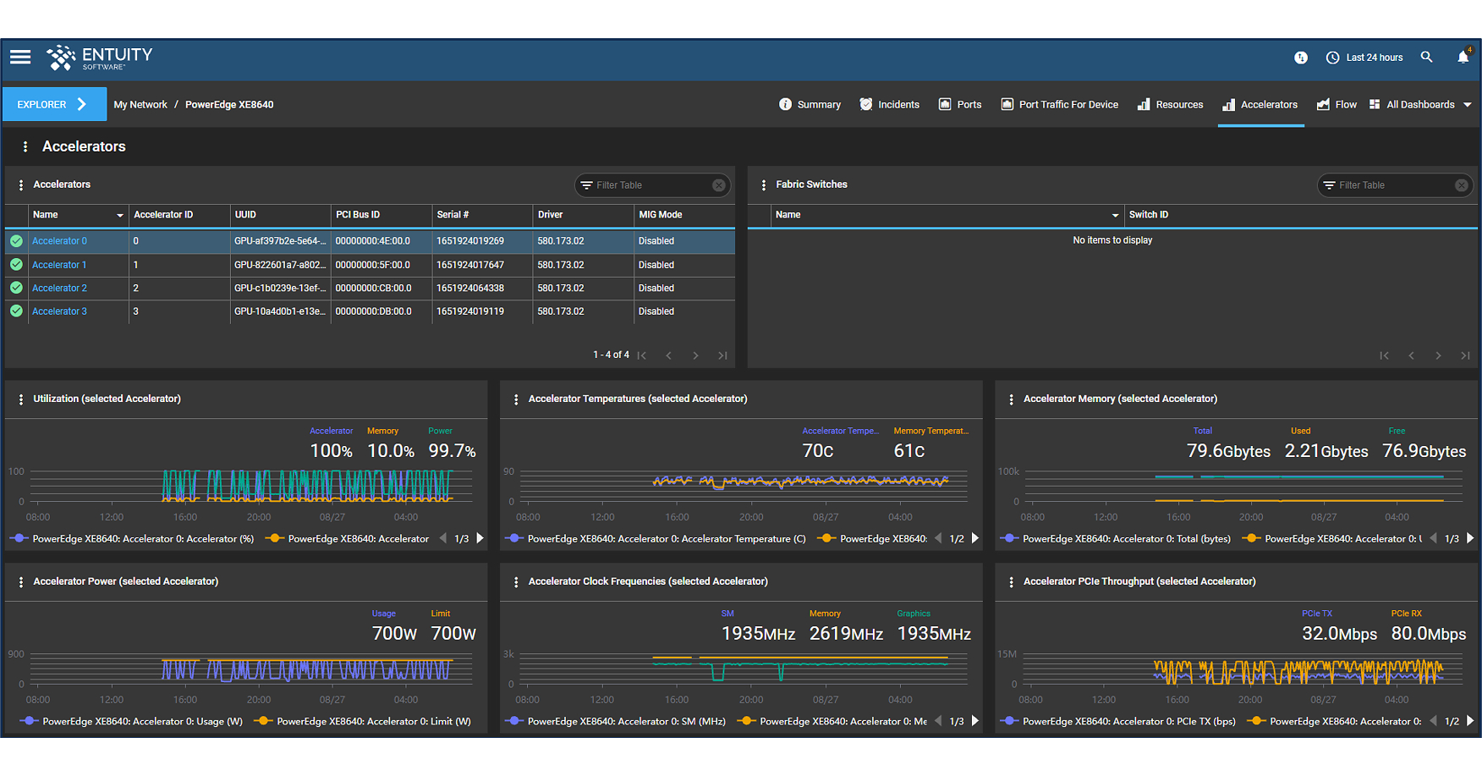Expand the All Dashboards dropdown

point(1420,105)
